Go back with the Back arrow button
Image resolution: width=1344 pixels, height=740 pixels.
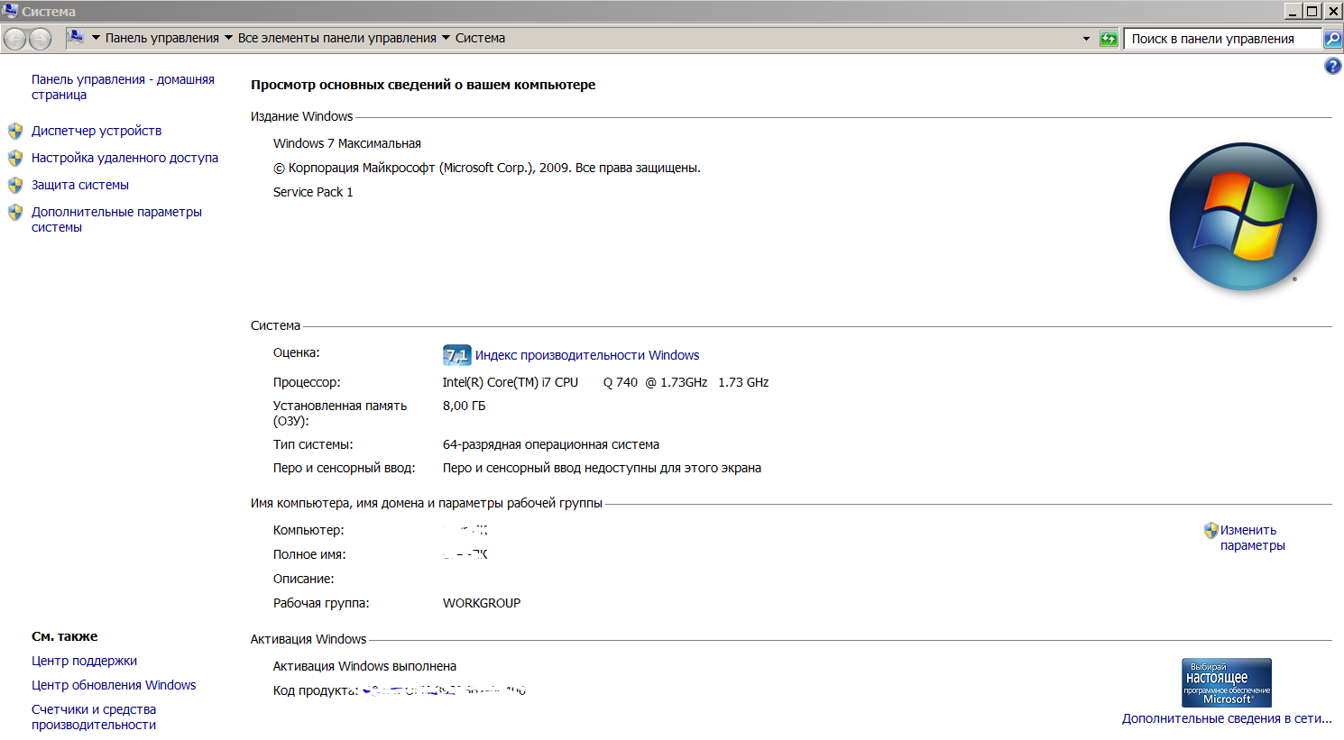tap(15, 39)
